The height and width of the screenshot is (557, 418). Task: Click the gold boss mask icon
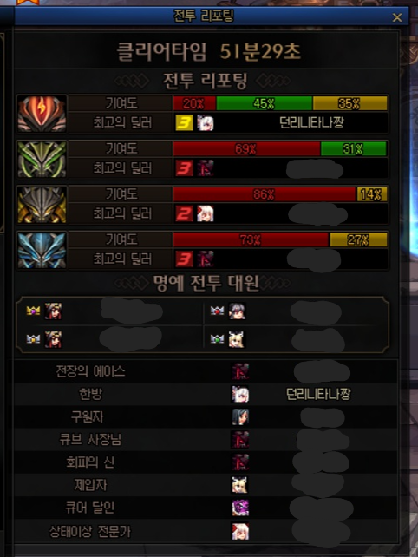tap(42, 205)
